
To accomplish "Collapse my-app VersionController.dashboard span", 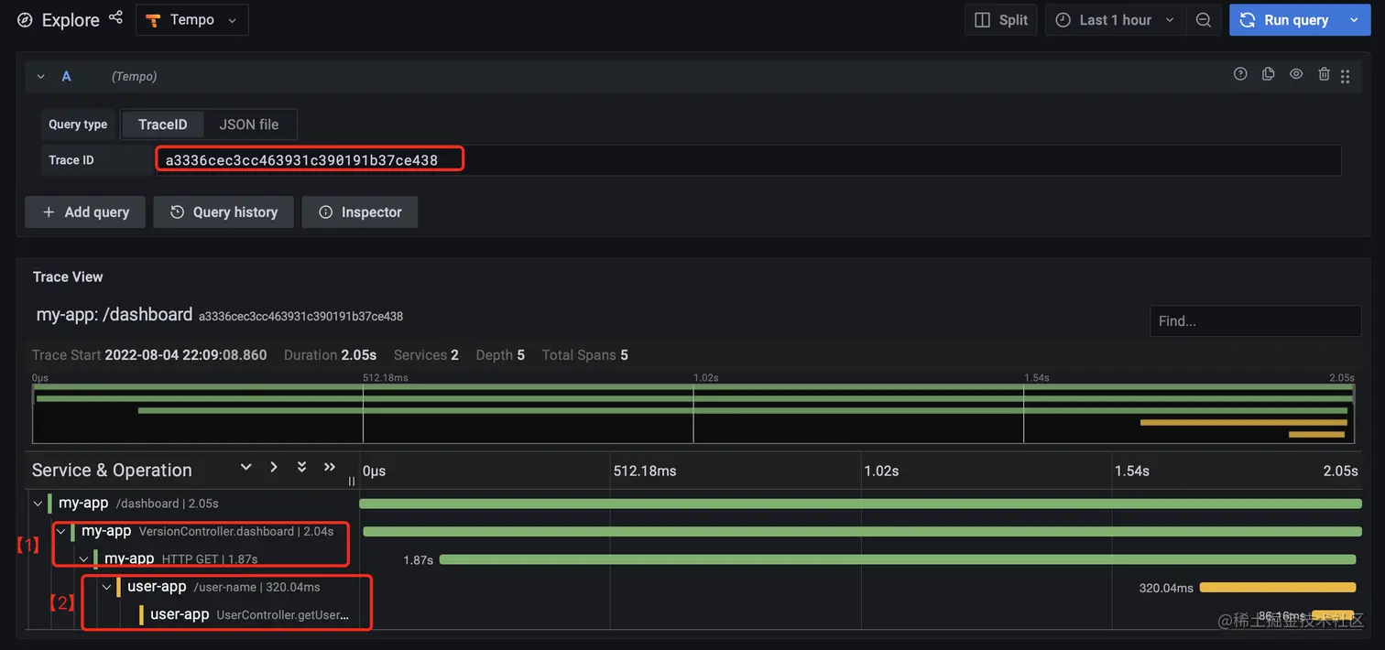I will click(x=60, y=531).
